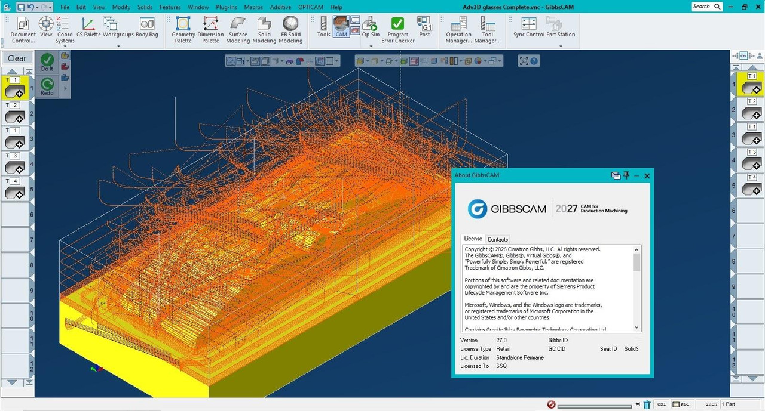This screenshot has height=411, width=765.
Task: Open the Tool Manager
Action: pyautogui.click(x=487, y=30)
